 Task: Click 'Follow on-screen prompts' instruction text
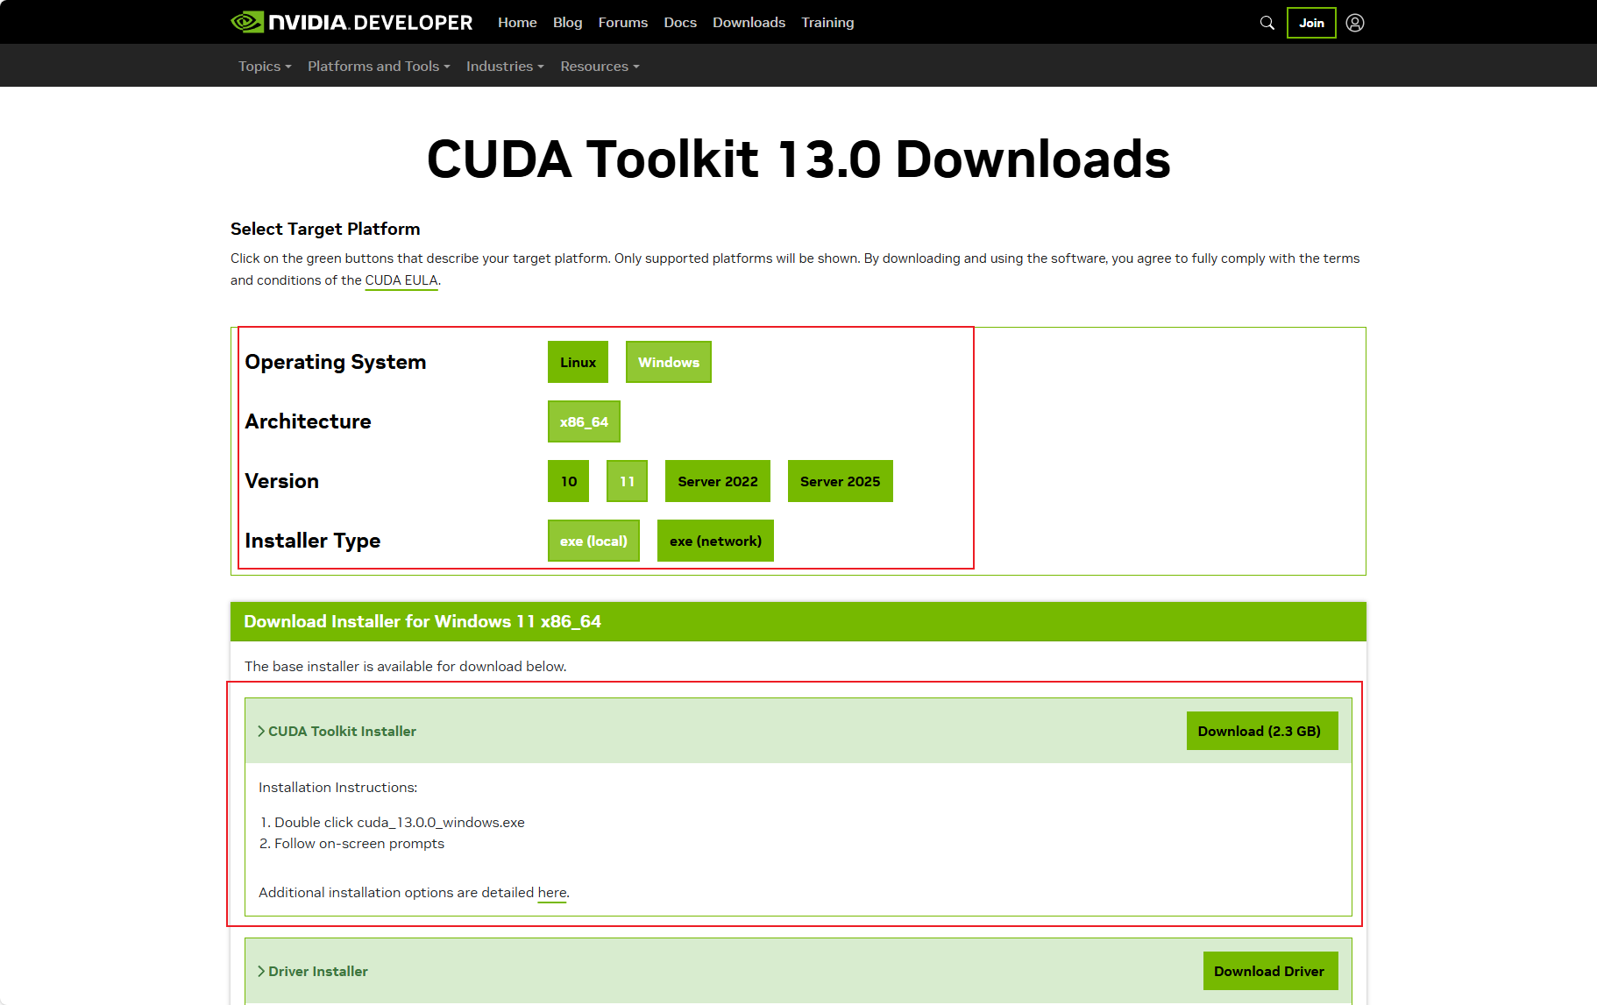coord(359,843)
